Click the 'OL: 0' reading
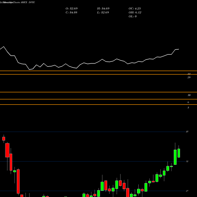 click(133, 17)
